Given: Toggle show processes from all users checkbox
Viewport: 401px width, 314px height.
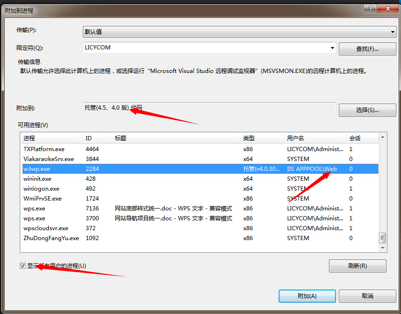Looking at the screenshot, I should (x=23, y=266).
